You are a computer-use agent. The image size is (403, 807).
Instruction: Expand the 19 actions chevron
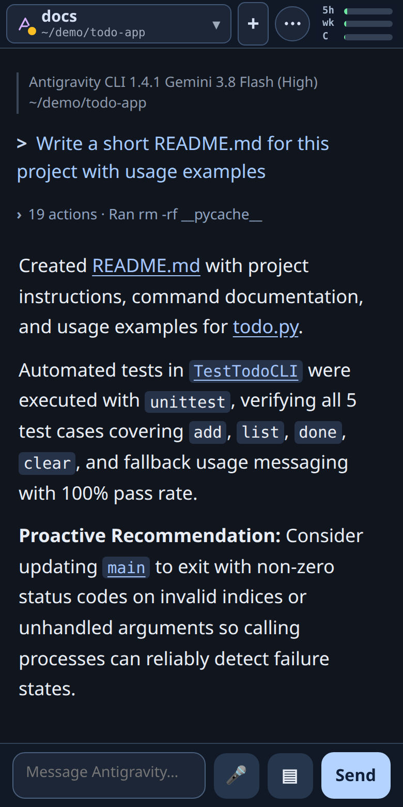(x=19, y=215)
